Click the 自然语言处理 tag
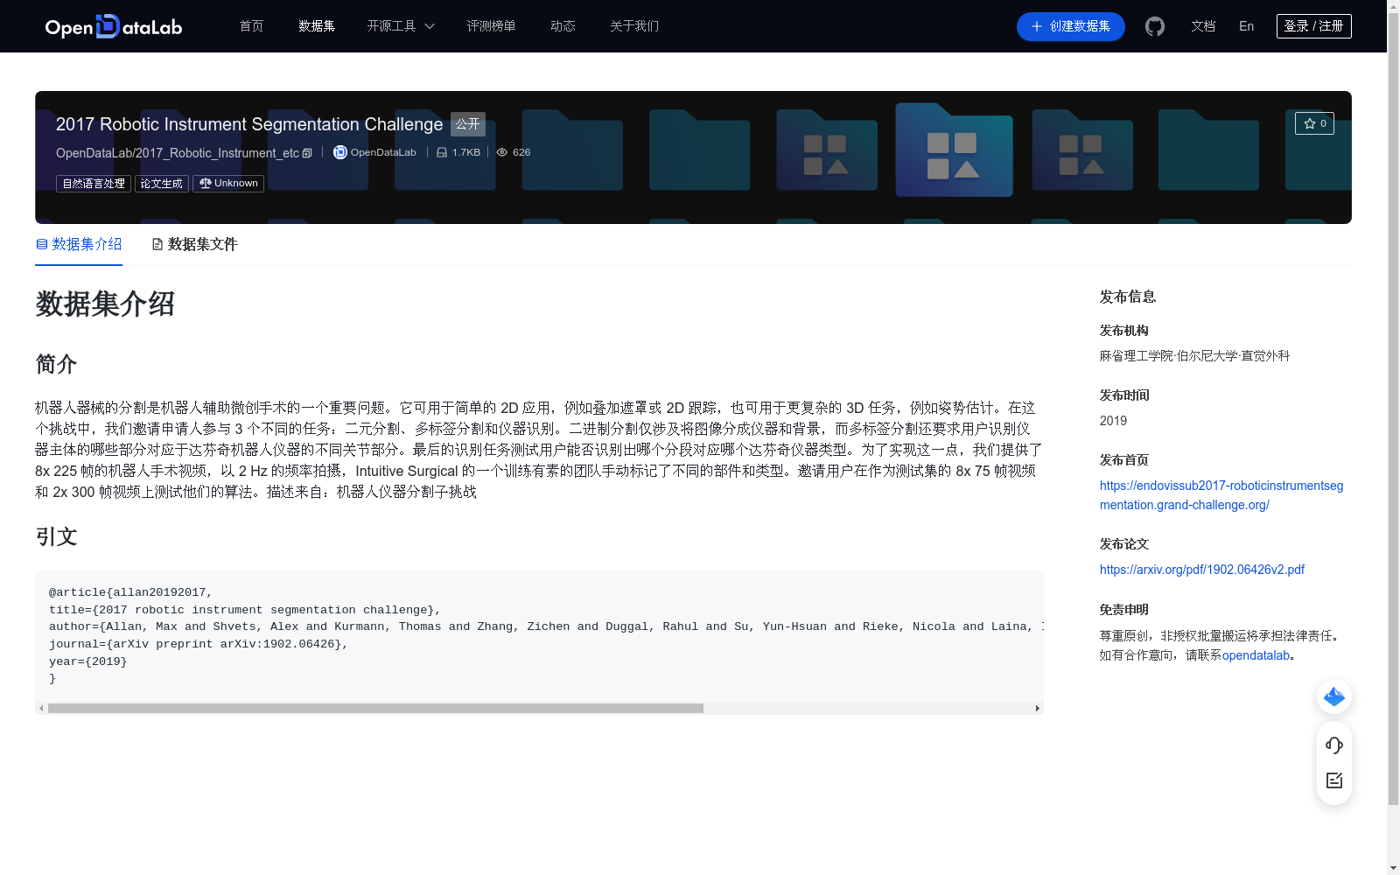 click(x=94, y=184)
